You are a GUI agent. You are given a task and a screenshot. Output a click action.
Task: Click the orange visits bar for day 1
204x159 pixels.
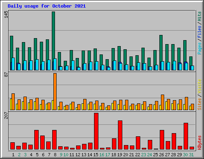pyautogui.click(x=13, y=102)
